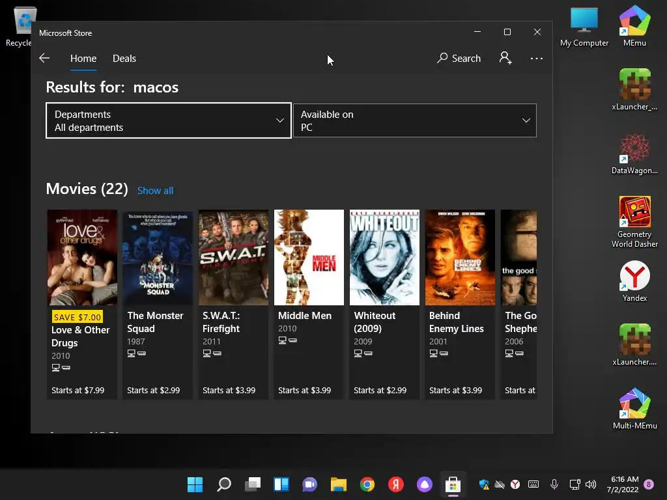
Task: Click Starts at $3.99 under S.W.A.T.
Action: 229,390
